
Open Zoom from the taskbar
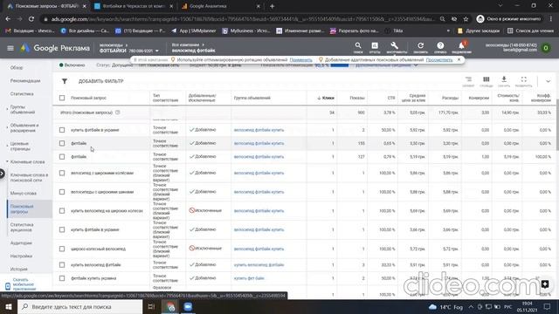coord(188,306)
